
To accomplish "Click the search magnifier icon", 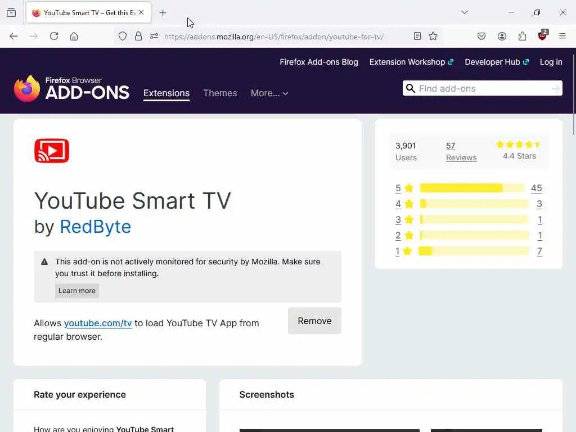I will (x=410, y=88).
